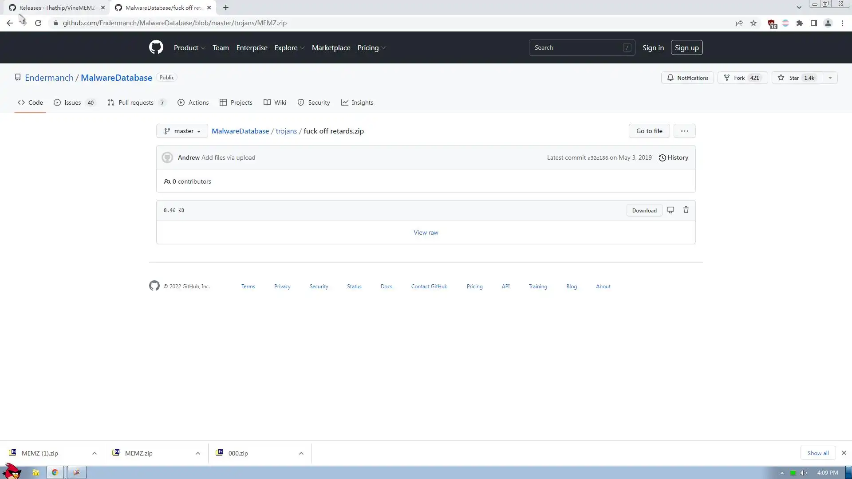Click the GitHub search input field
Viewport: 852px width, 479px height.
click(577, 47)
